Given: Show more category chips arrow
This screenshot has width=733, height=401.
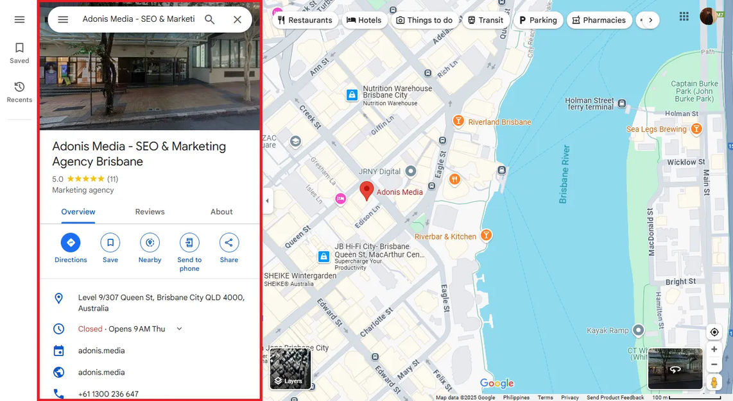Looking at the screenshot, I should tap(650, 20).
